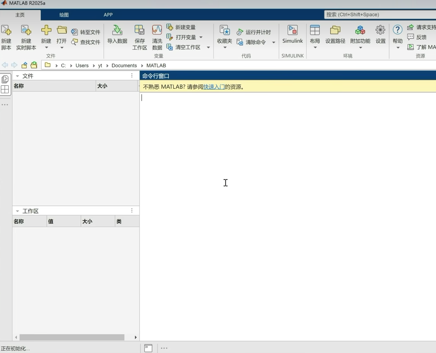This screenshot has height=353, width=436.
Task: Click 转至文件 (Go to File)
Action: pos(86,32)
